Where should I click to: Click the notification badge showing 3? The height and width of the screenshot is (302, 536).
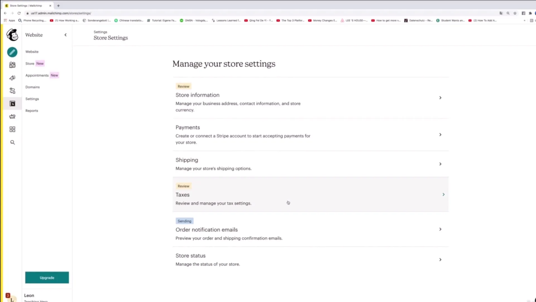point(8,295)
